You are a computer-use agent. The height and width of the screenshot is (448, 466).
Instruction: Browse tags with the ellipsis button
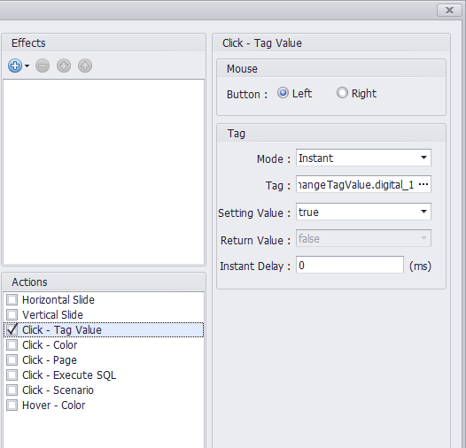click(x=423, y=184)
